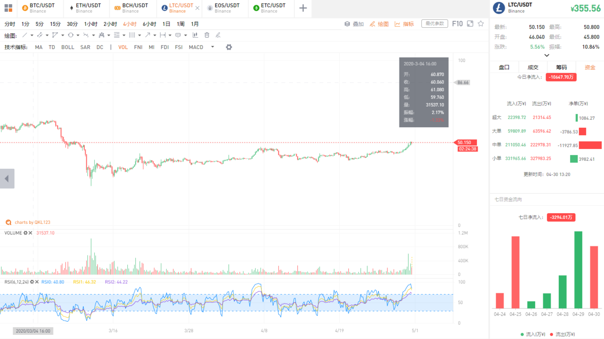Toggle the DC indicator
The height and width of the screenshot is (339, 604).
(100, 47)
